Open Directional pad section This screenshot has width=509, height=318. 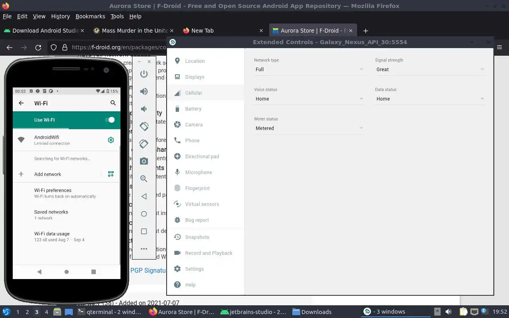click(x=205, y=157)
